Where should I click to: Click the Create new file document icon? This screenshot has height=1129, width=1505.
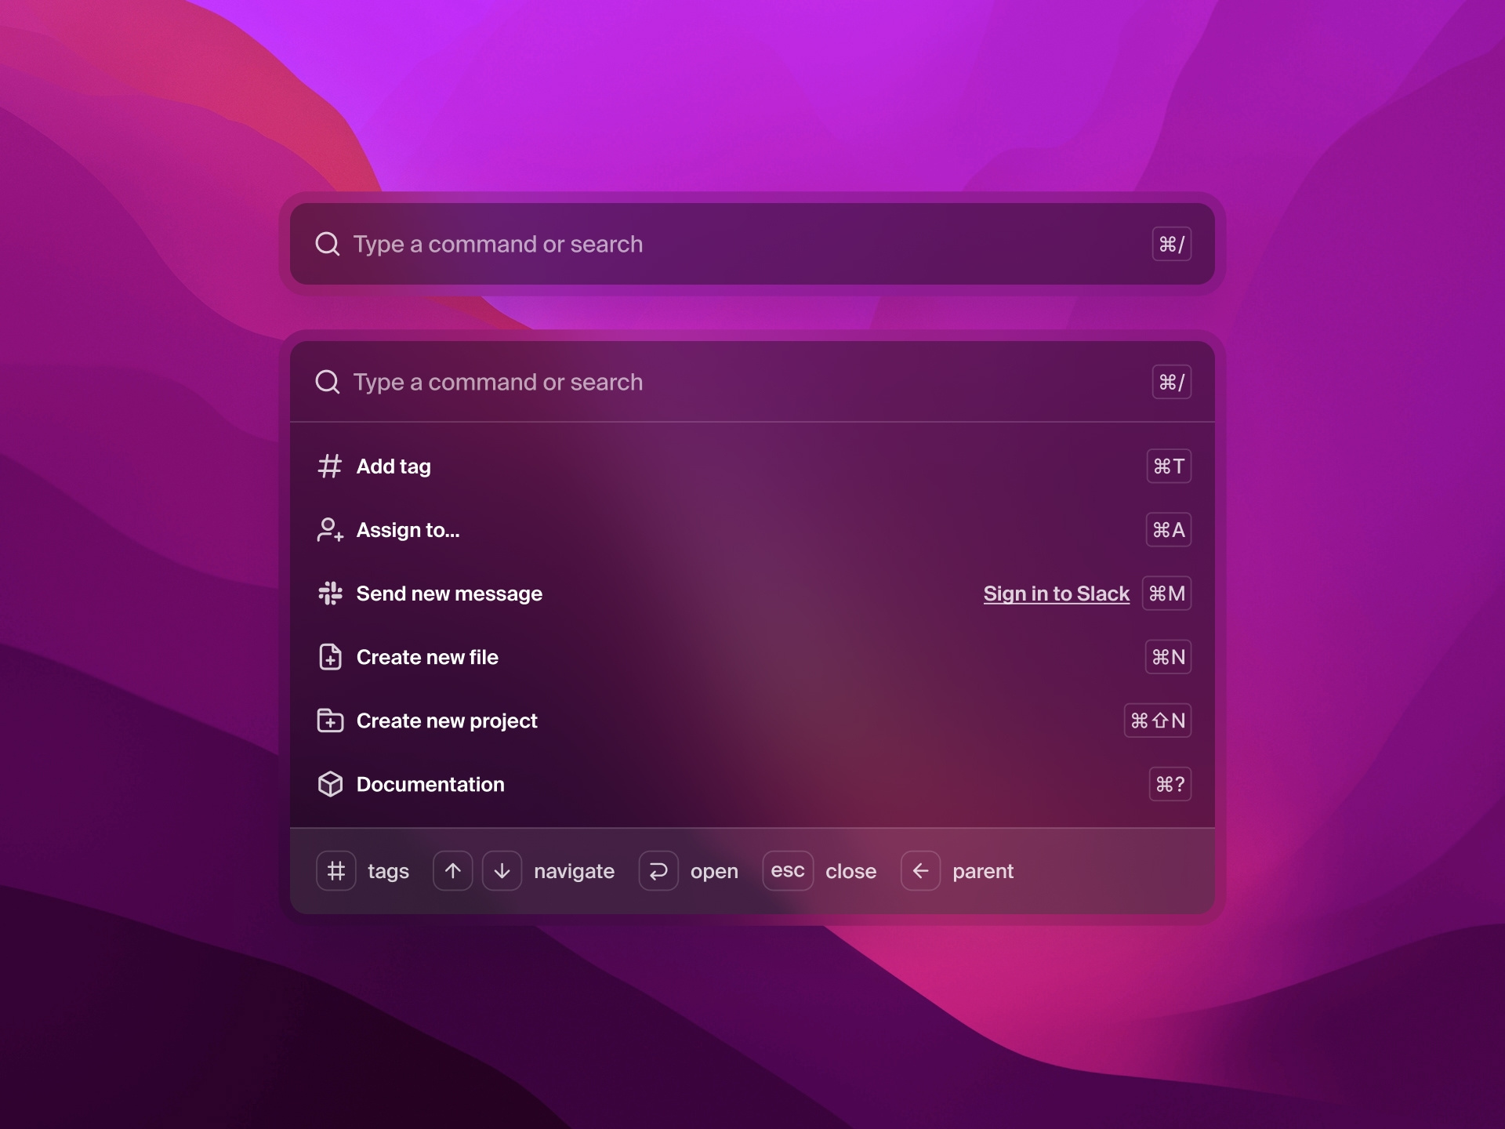point(330,657)
